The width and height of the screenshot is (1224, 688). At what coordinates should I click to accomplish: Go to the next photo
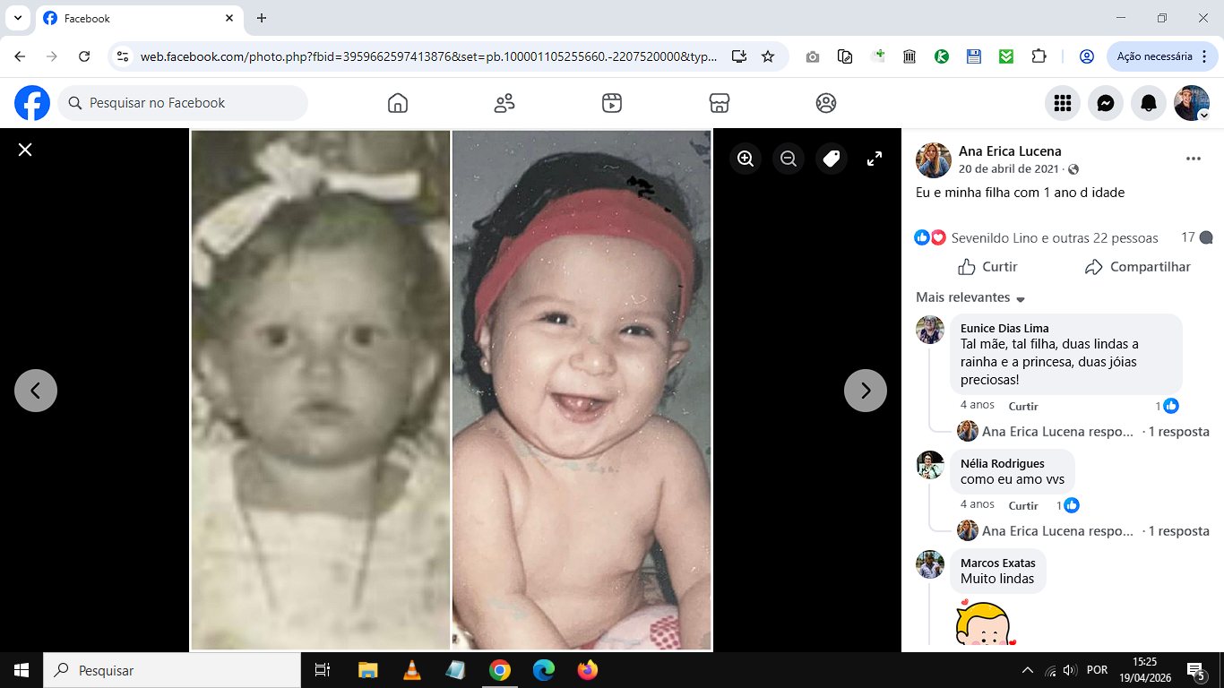pos(866,391)
